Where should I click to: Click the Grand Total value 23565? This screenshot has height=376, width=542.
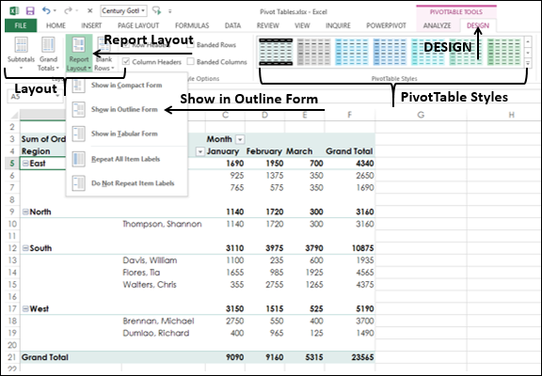click(x=350, y=357)
